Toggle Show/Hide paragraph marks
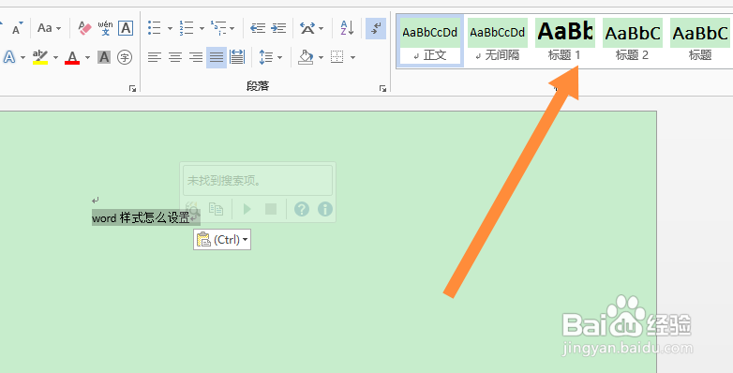Viewport: 733px width, 373px height. [x=376, y=28]
